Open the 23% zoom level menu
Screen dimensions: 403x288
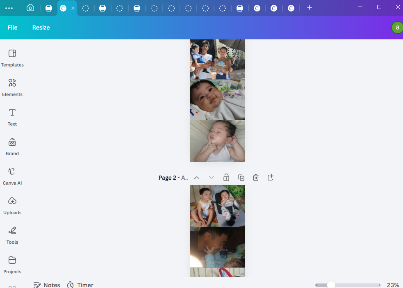point(393,285)
